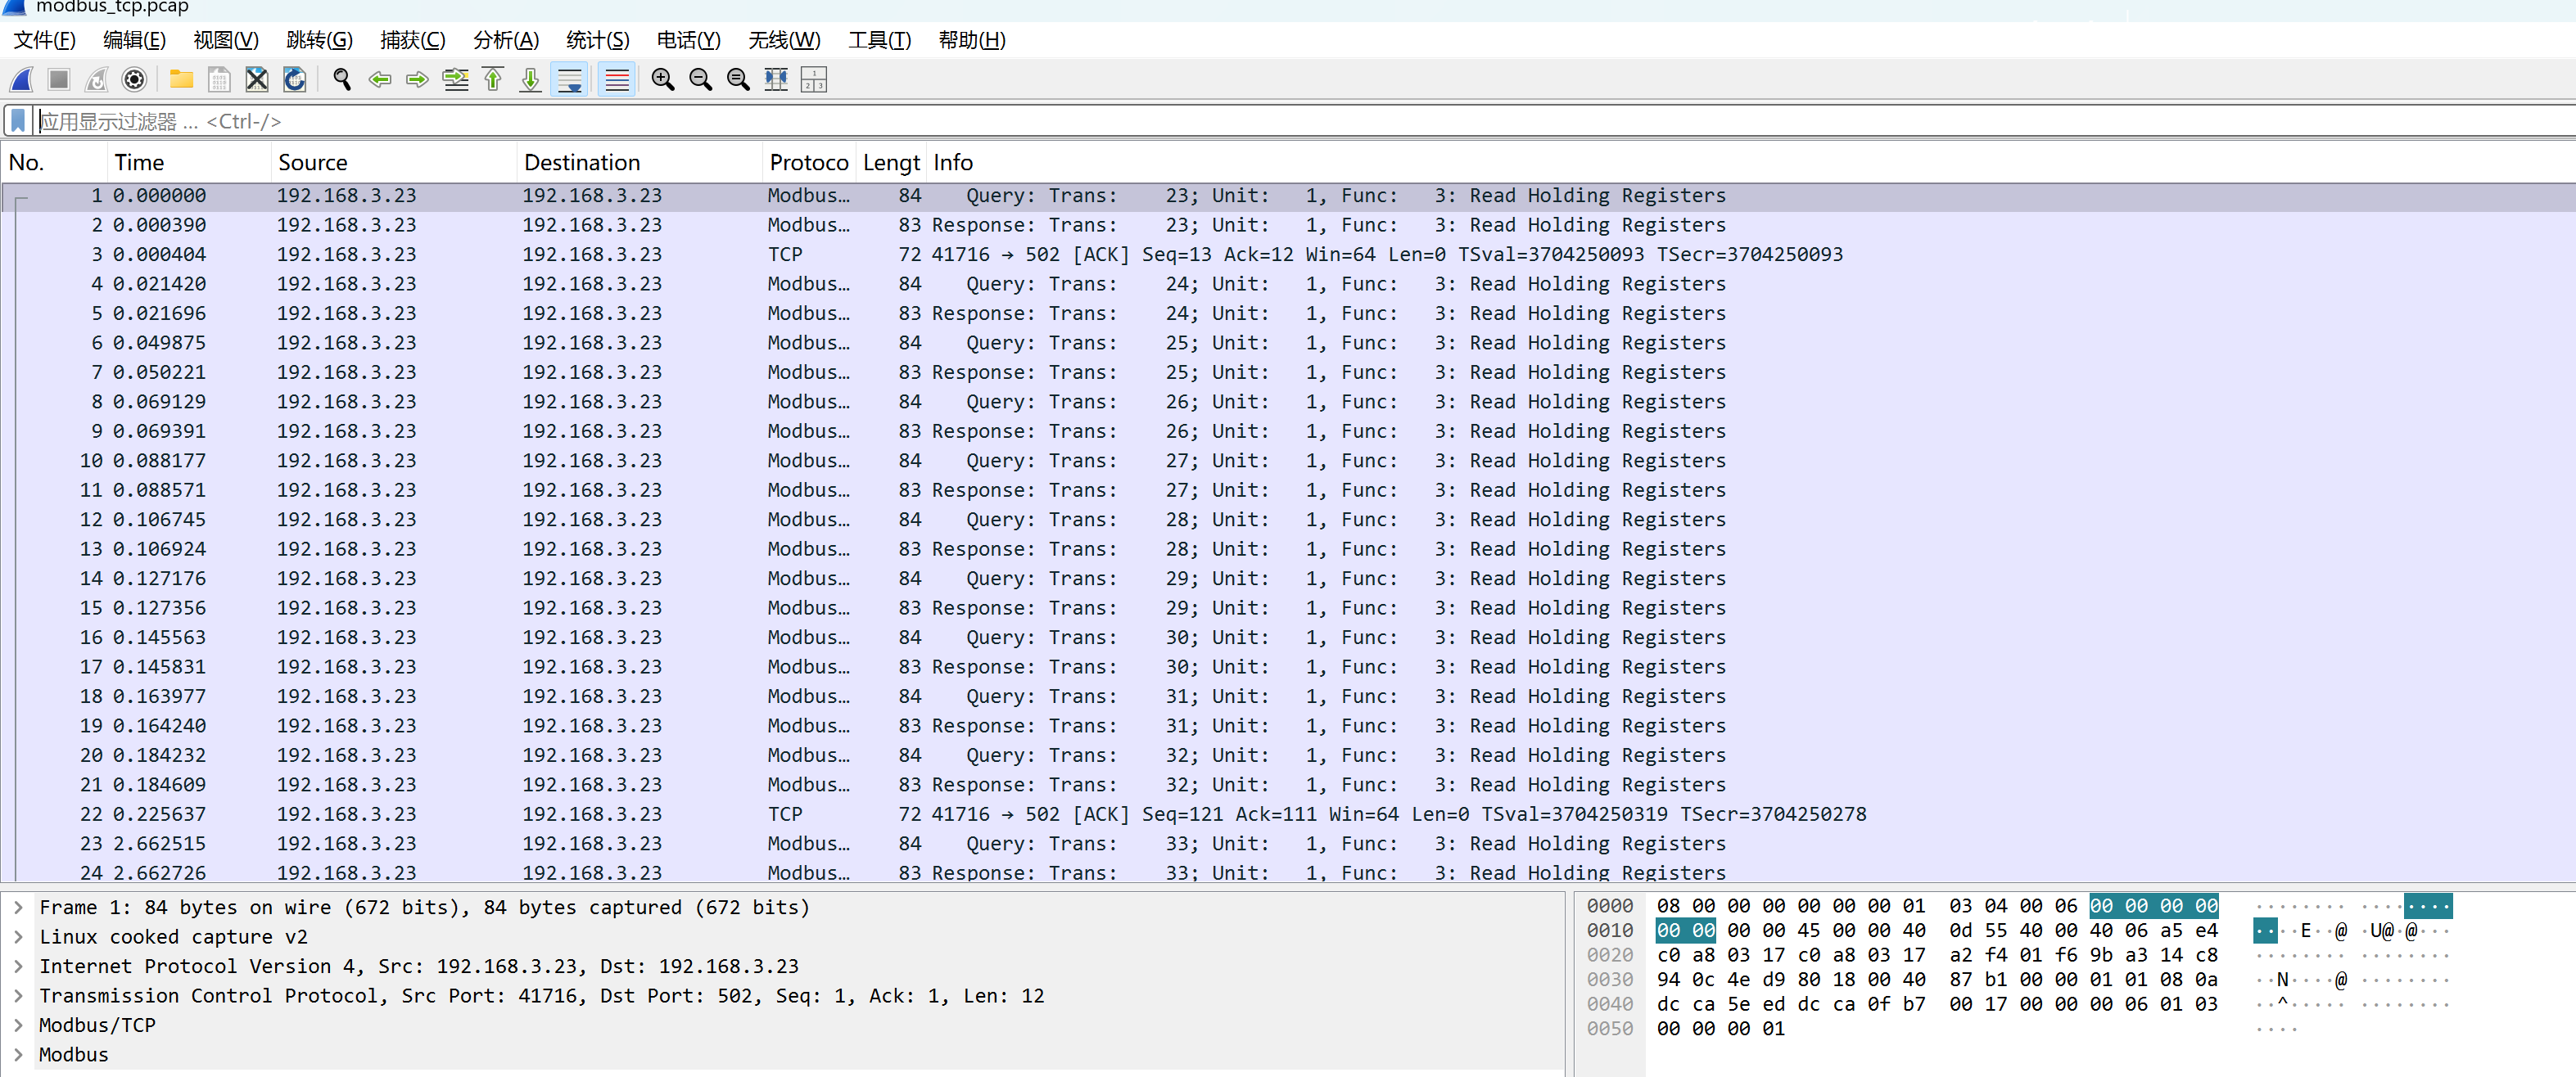
Task: Find a packet with the magnifier icon
Action: (x=342, y=80)
